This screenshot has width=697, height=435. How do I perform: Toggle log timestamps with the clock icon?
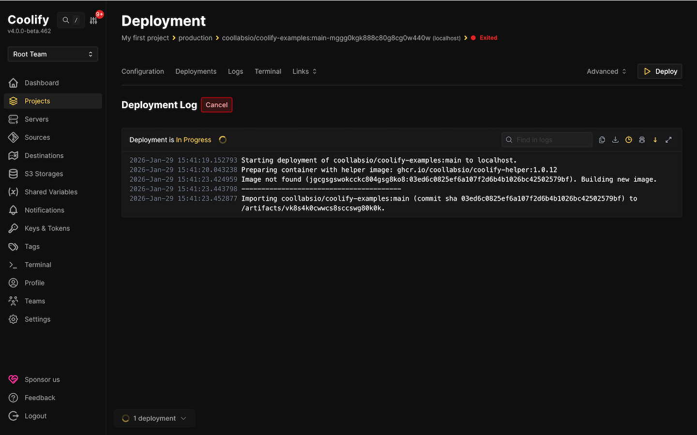point(629,140)
